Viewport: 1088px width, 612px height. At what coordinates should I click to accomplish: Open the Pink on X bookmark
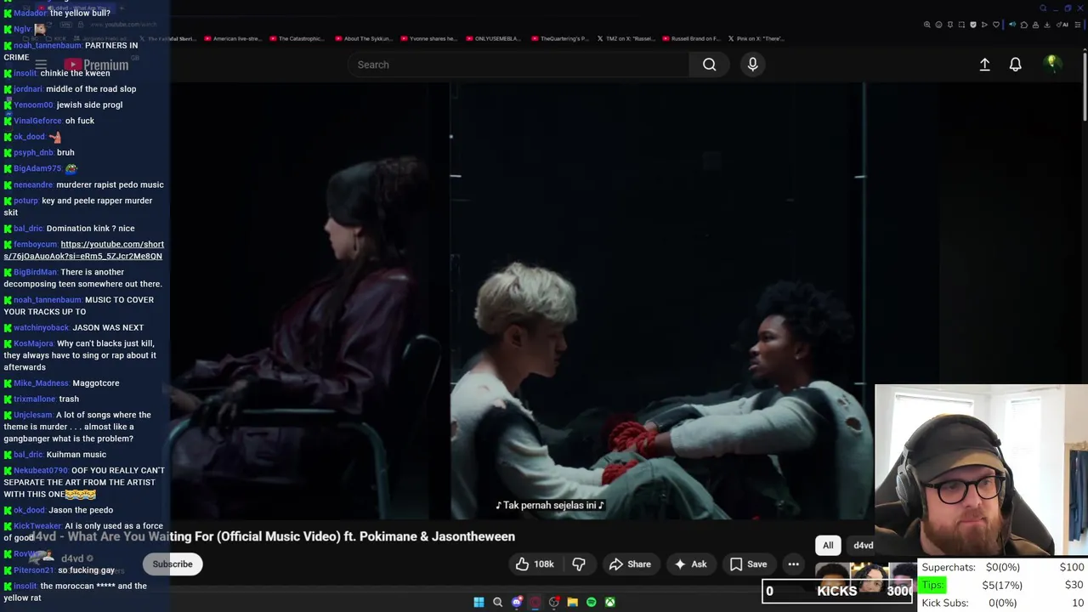click(756, 38)
